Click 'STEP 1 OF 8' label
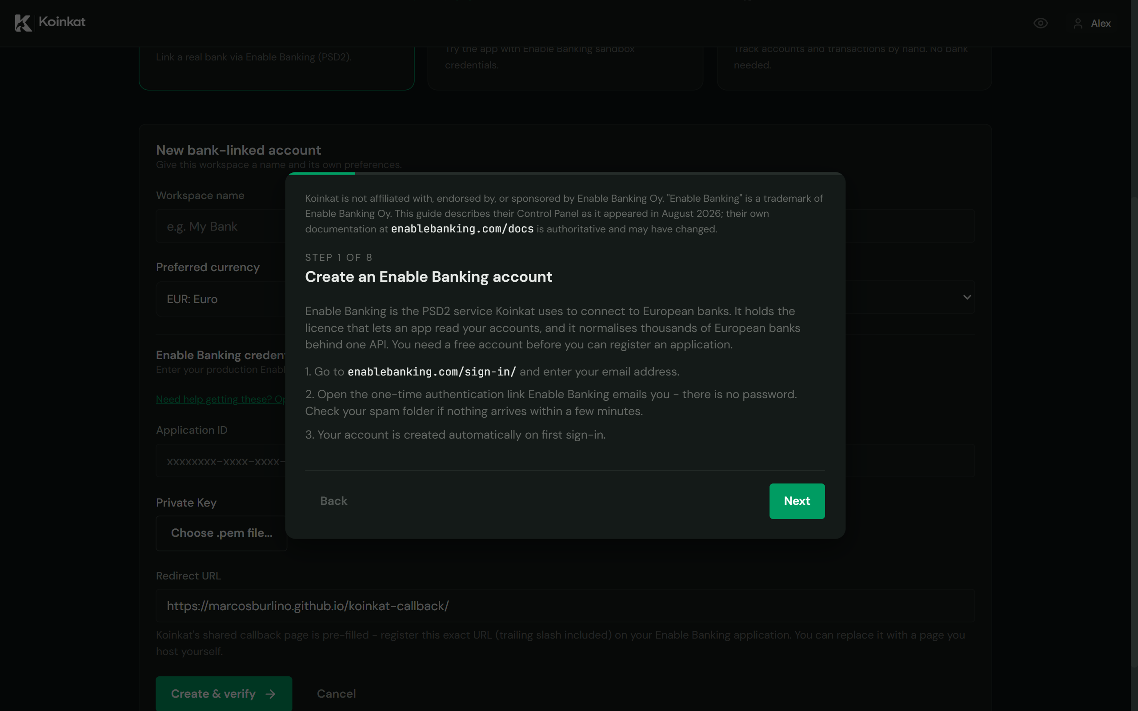The image size is (1138, 711). pyautogui.click(x=339, y=257)
